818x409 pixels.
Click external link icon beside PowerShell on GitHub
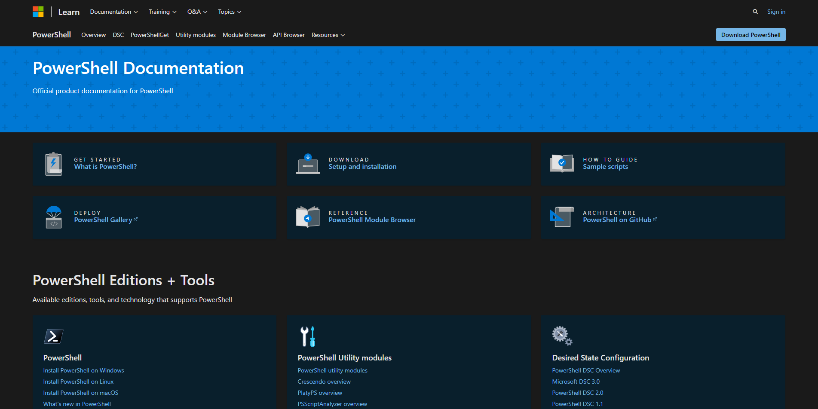tap(655, 220)
